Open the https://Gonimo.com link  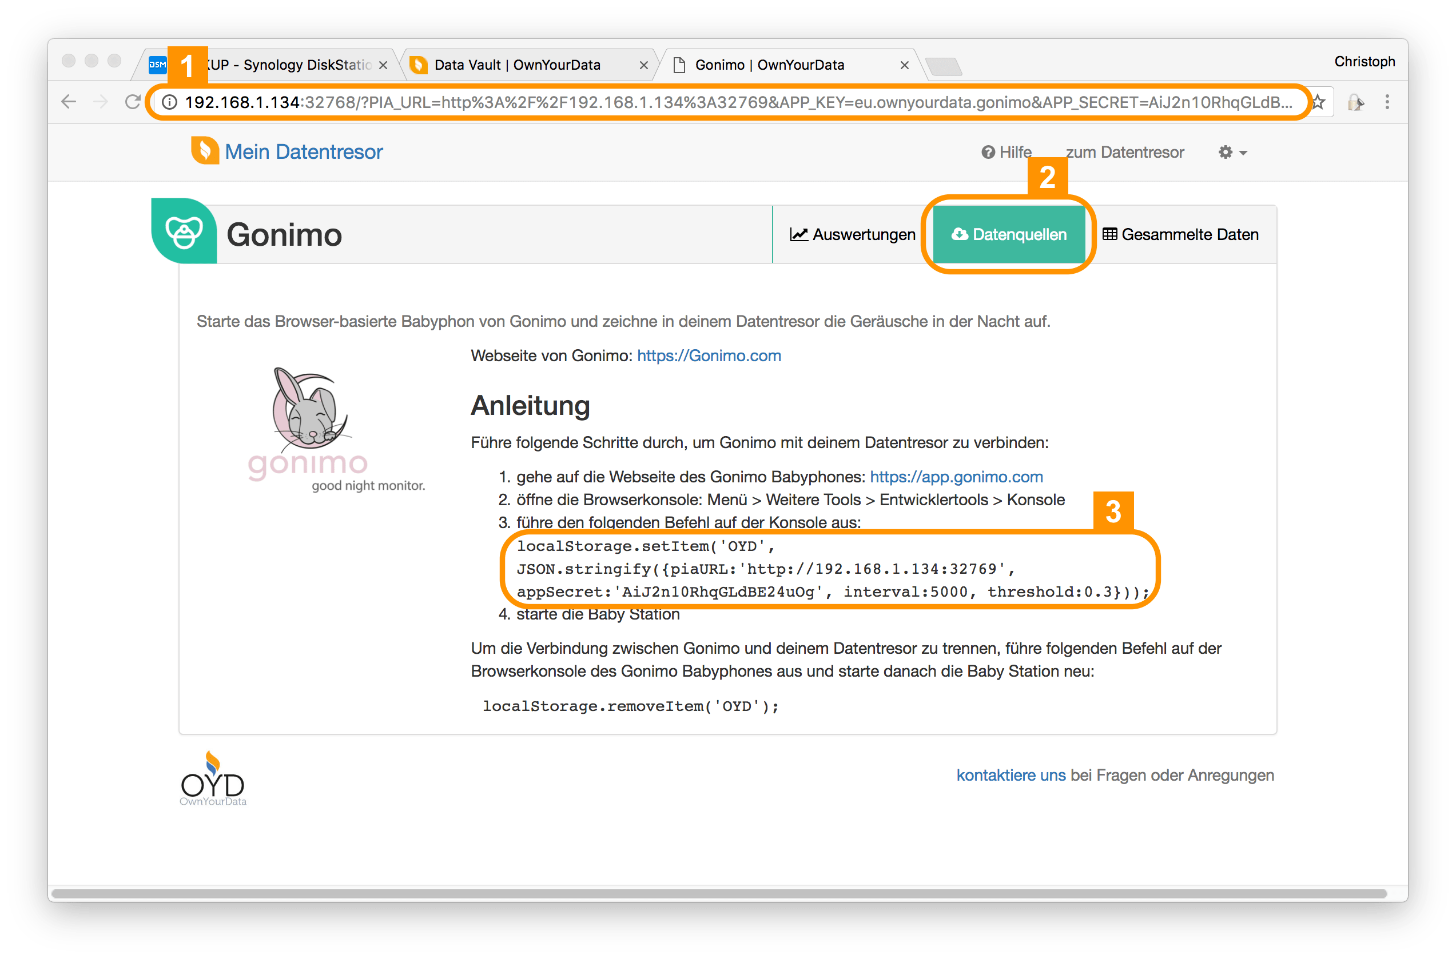tap(709, 356)
